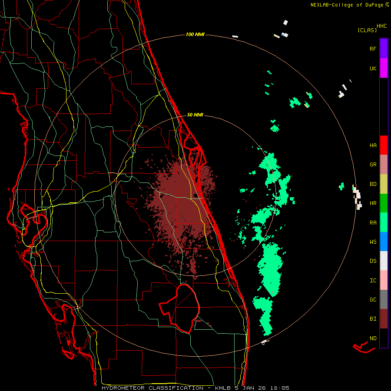The height and width of the screenshot is (391, 391).
Task: Click the '100 NMI' range ring label
Action: click(195, 34)
